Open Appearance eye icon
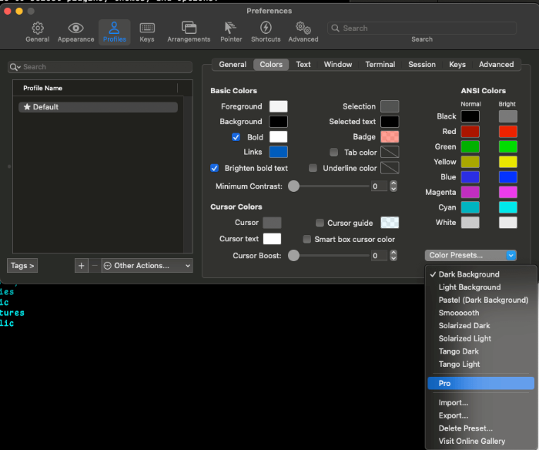 tap(75, 28)
